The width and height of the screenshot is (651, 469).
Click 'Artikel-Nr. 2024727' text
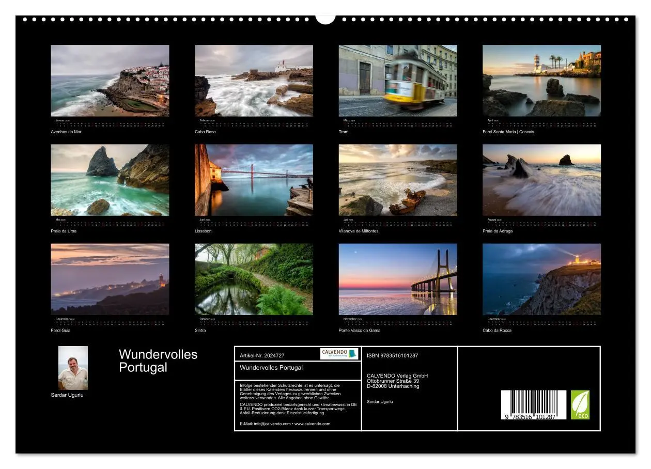[x=262, y=356]
